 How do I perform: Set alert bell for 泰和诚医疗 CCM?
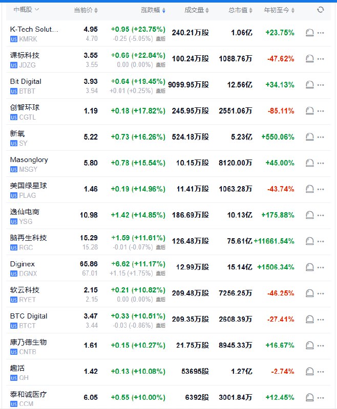(x=309, y=398)
